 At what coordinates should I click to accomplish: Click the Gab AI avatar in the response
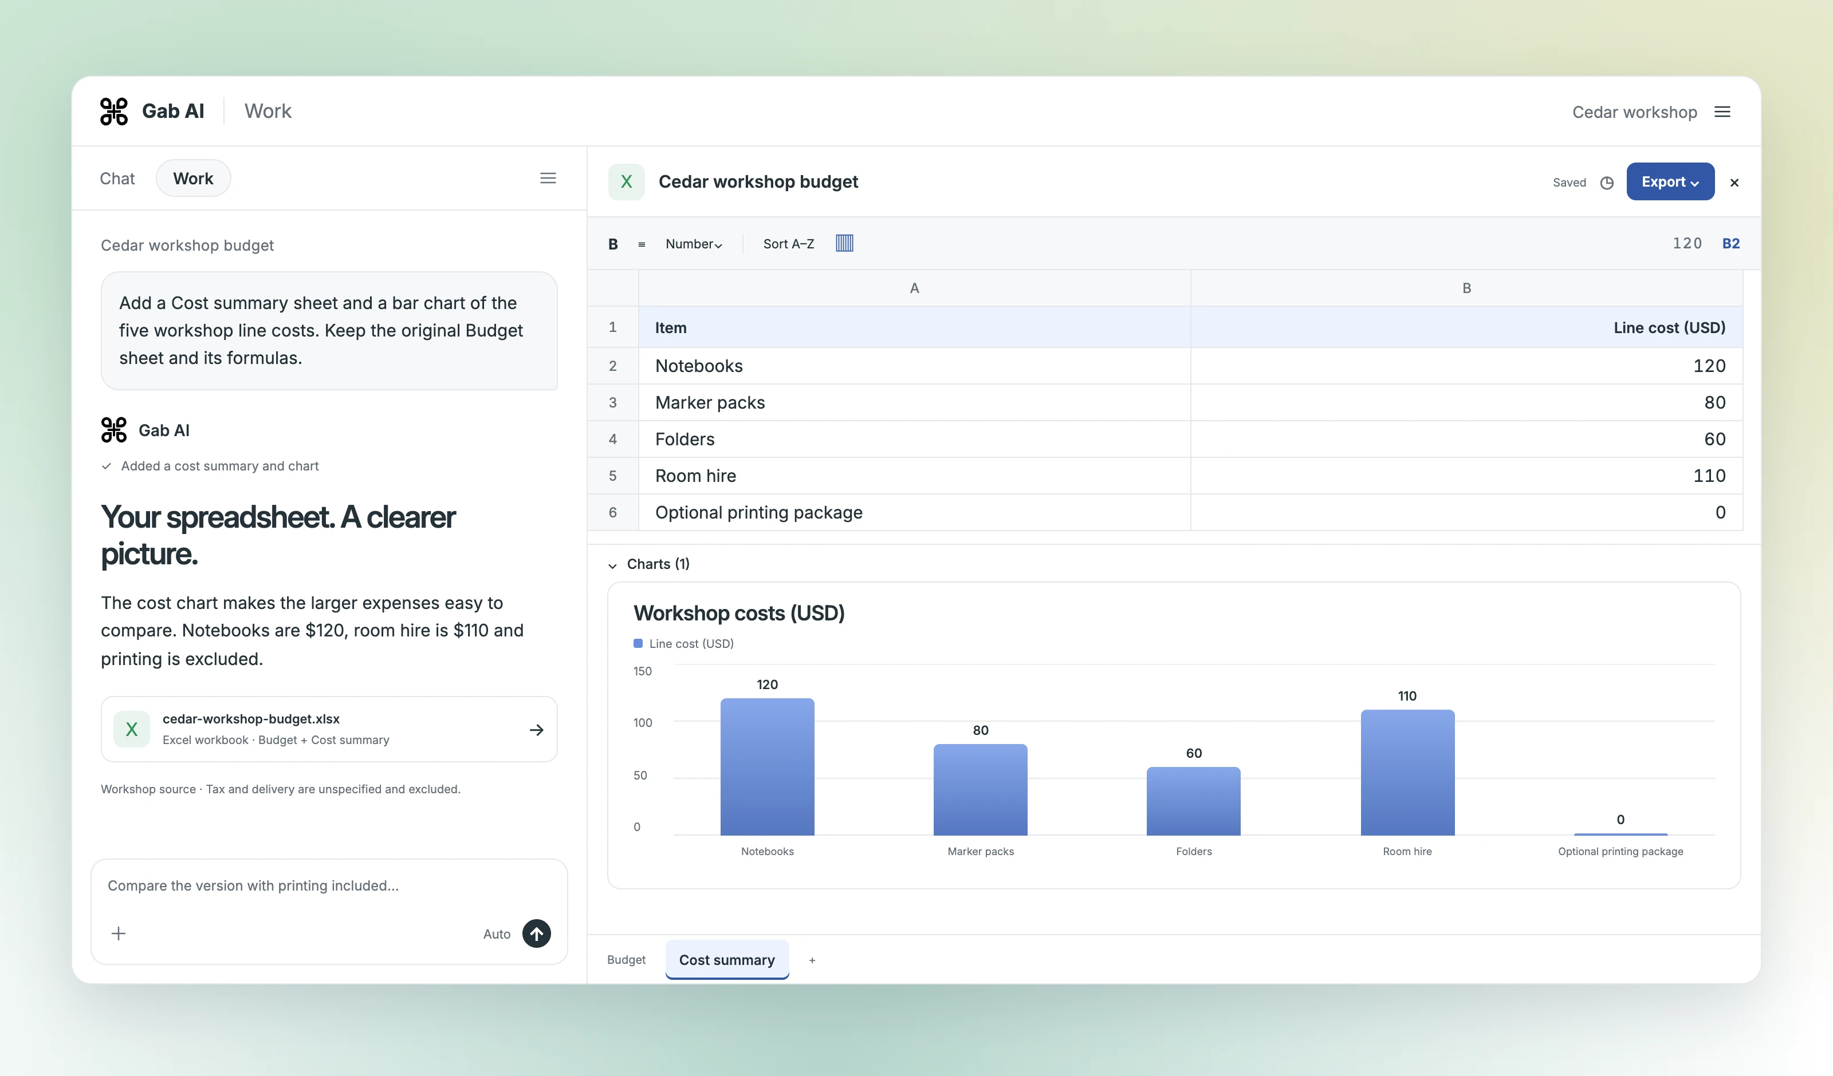click(113, 430)
